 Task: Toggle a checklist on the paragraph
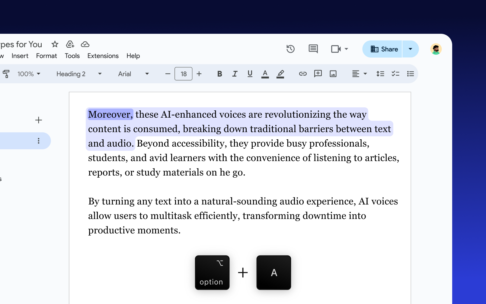pos(395,74)
